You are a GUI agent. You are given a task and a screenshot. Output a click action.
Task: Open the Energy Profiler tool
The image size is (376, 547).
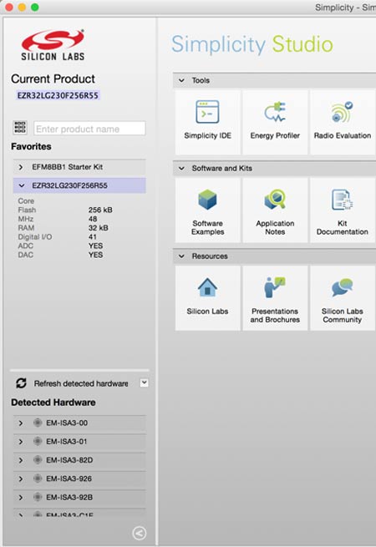point(275,122)
